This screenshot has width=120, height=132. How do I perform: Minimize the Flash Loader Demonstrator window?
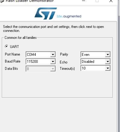tap(84, 1)
